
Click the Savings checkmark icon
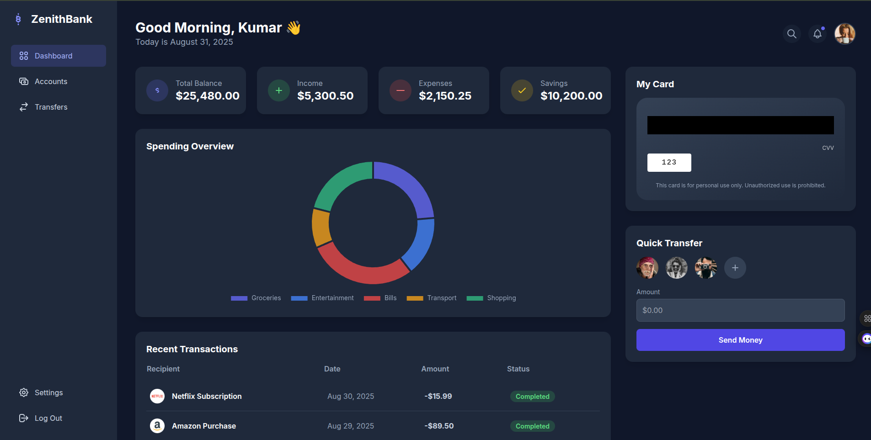522,90
